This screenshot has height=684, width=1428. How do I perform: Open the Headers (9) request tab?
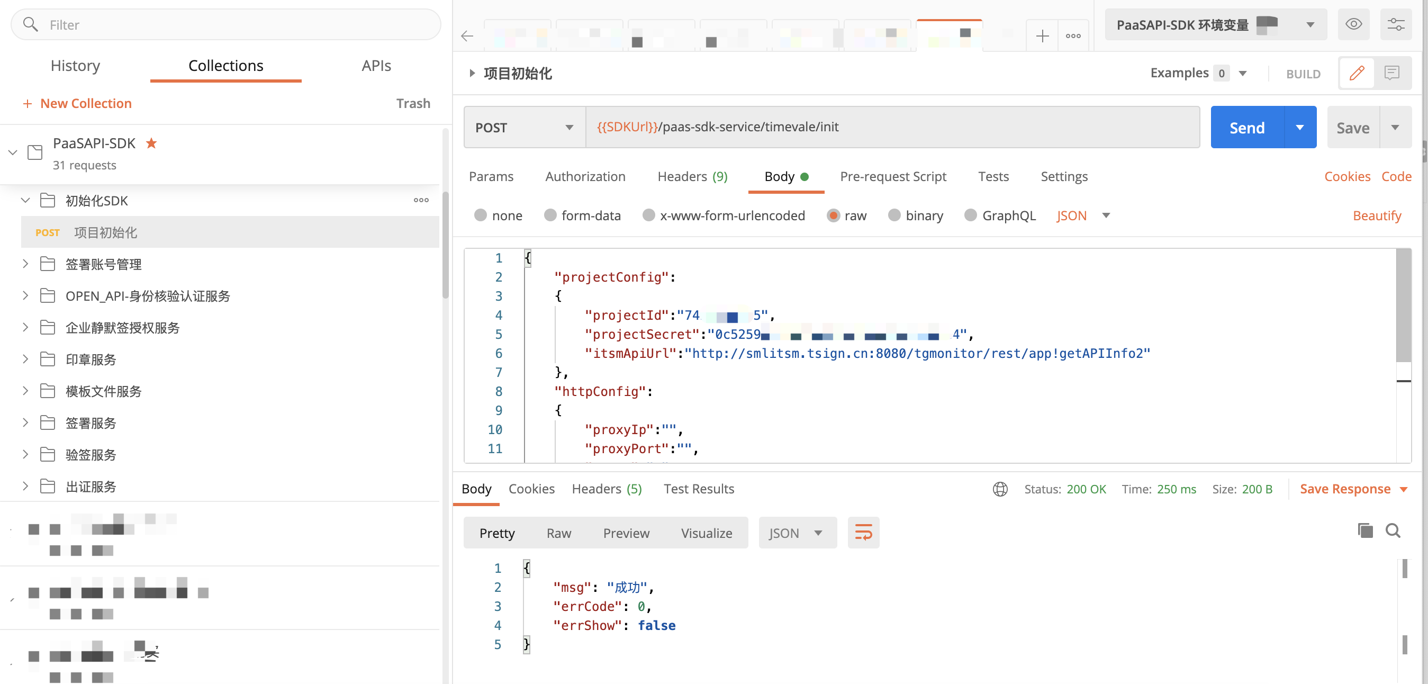click(x=692, y=176)
